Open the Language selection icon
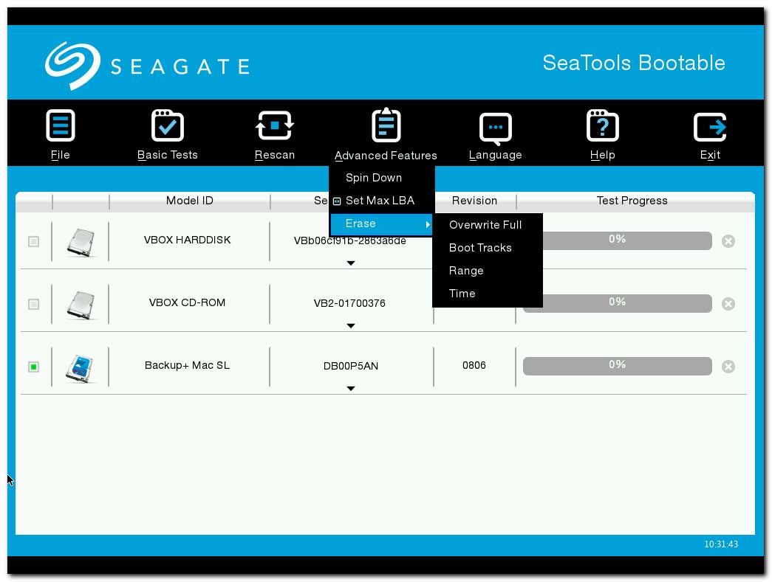772x582 pixels. pyautogui.click(x=495, y=125)
